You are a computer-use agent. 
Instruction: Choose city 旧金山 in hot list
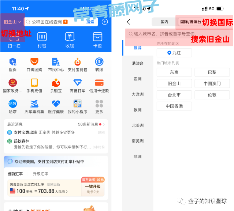coord(174,84)
